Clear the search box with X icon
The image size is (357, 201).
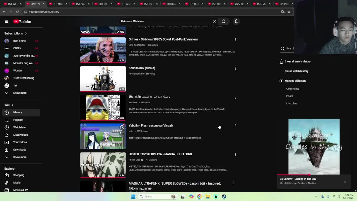[x=215, y=21]
